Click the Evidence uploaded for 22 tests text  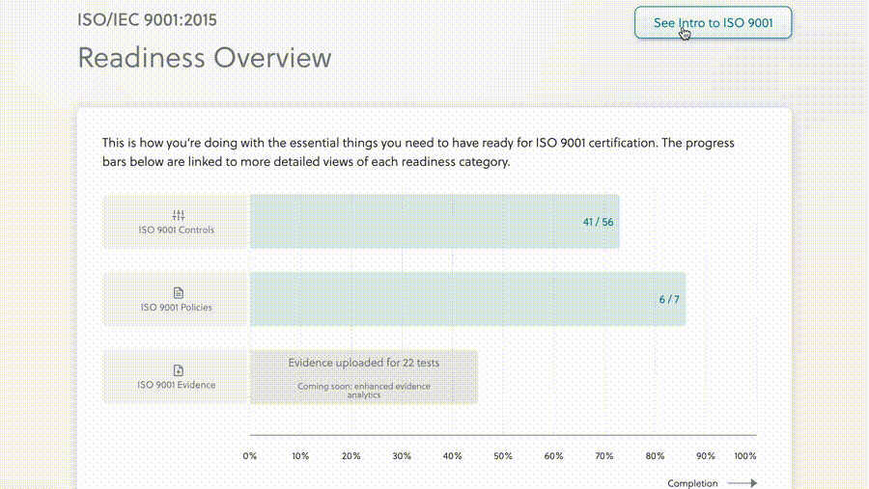coord(364,363)
